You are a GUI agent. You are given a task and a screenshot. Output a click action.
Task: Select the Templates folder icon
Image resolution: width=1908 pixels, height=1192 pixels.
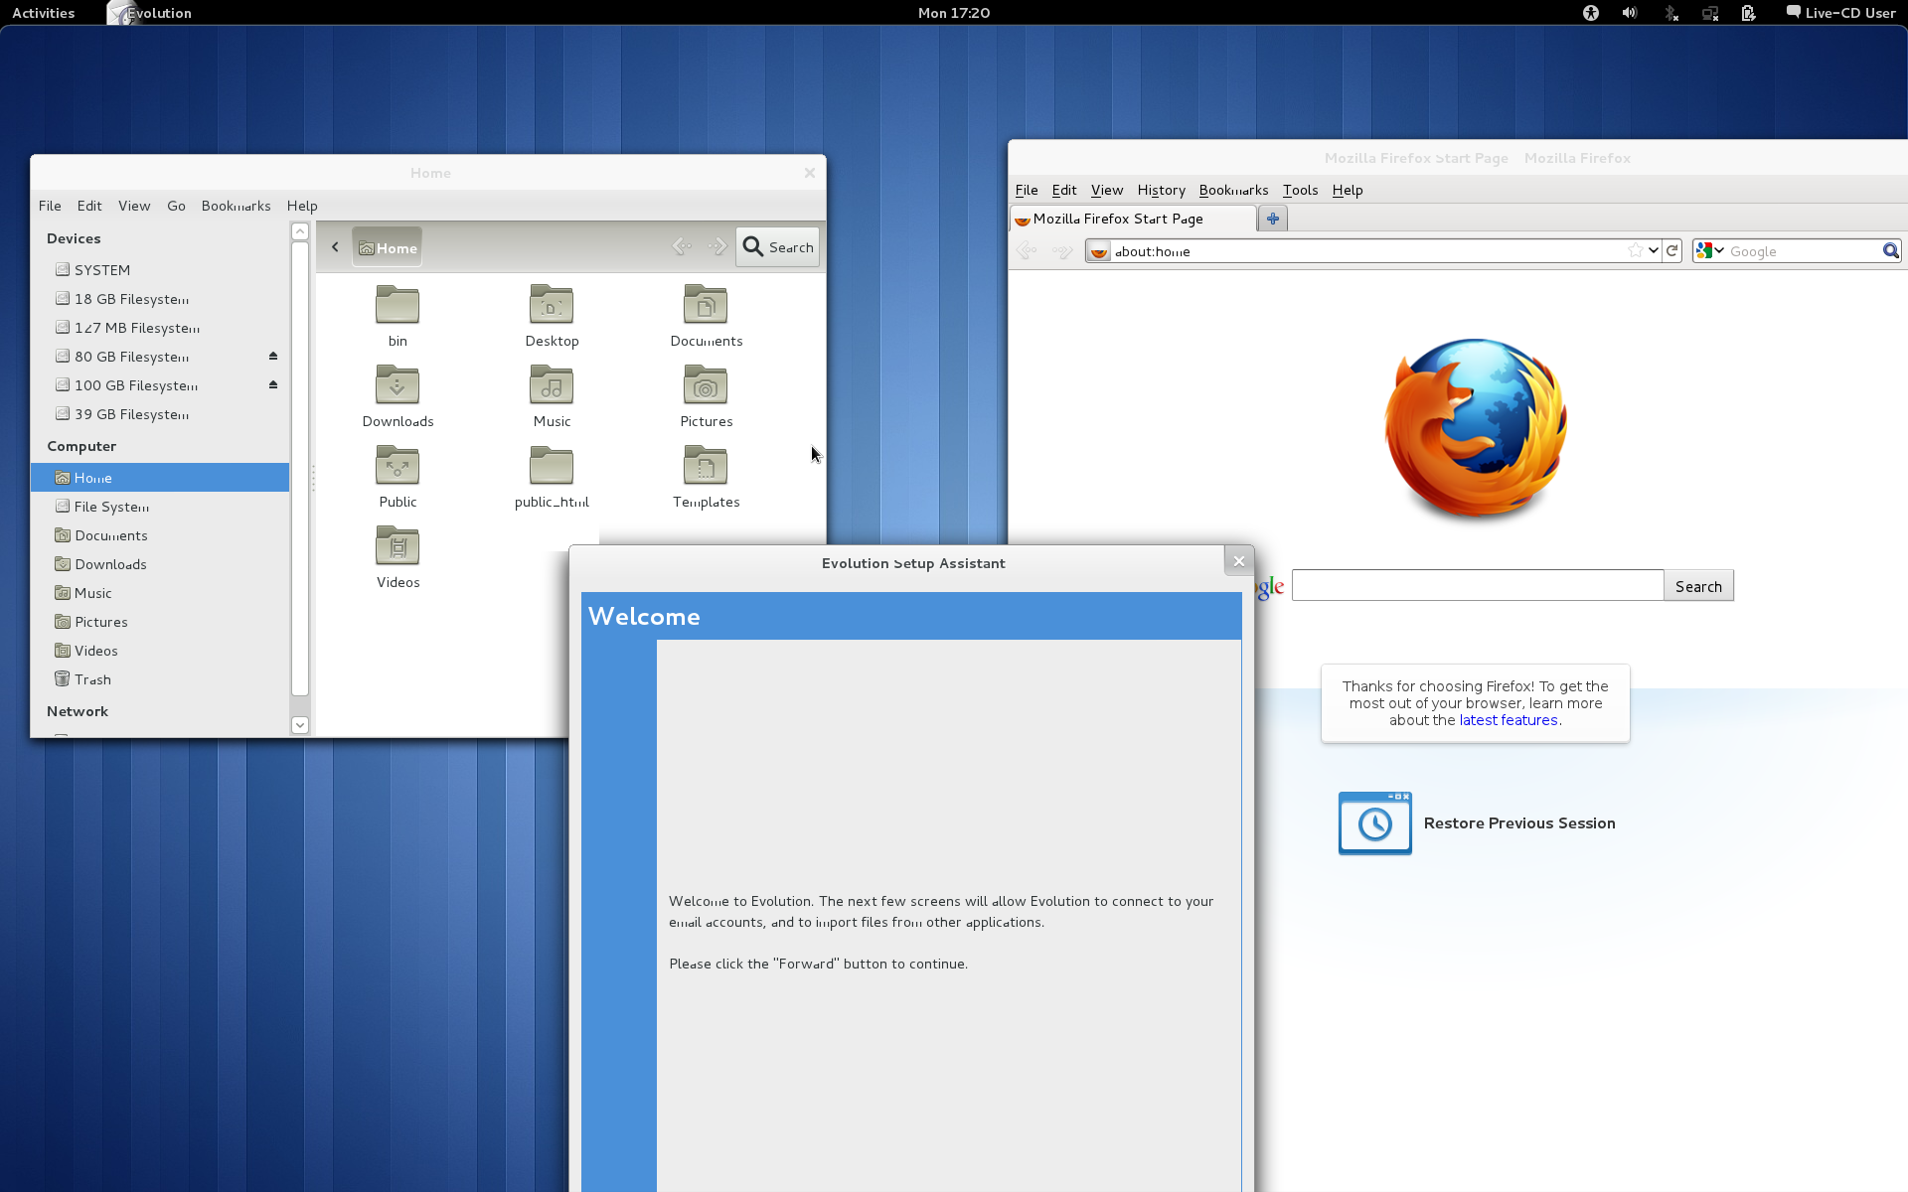point(706,466)
